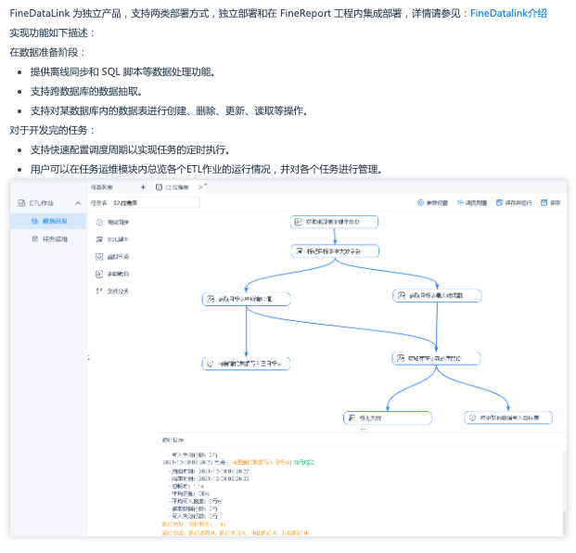This screenshot has width=576, height=553.
Task: Open 参数设置 in the top toolbar
Action: 433,203
